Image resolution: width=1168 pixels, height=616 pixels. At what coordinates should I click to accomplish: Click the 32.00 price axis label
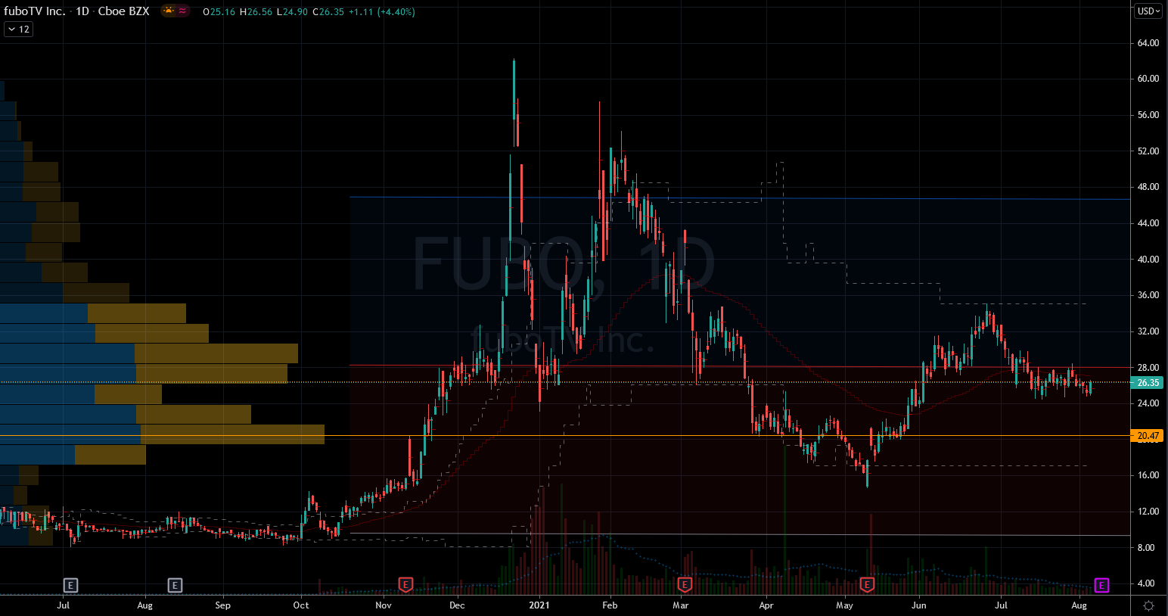(x=1148, y=331)
